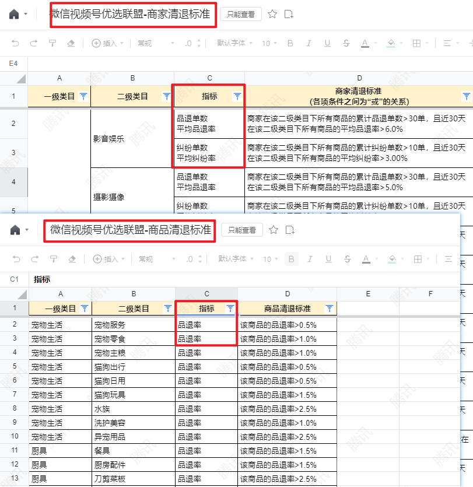This screenshot has height=487, width=473.
Task: Open 常规 number format dropdown in top toolbar
Action: click(x=156, y=43)
